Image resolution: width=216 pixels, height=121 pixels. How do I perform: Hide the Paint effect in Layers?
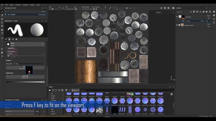coord(183,21)
